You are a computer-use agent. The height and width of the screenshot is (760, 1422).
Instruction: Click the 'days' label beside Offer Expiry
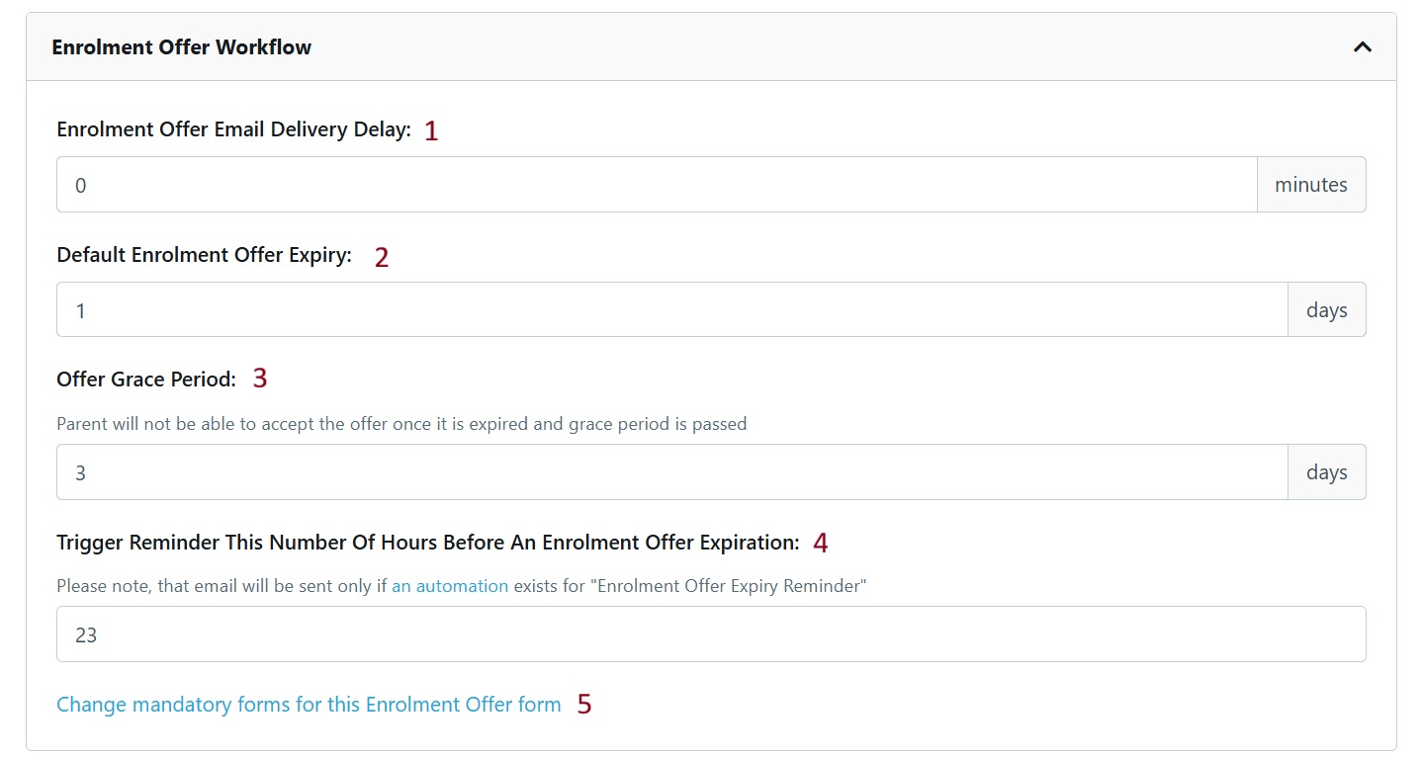[1326, 308]
